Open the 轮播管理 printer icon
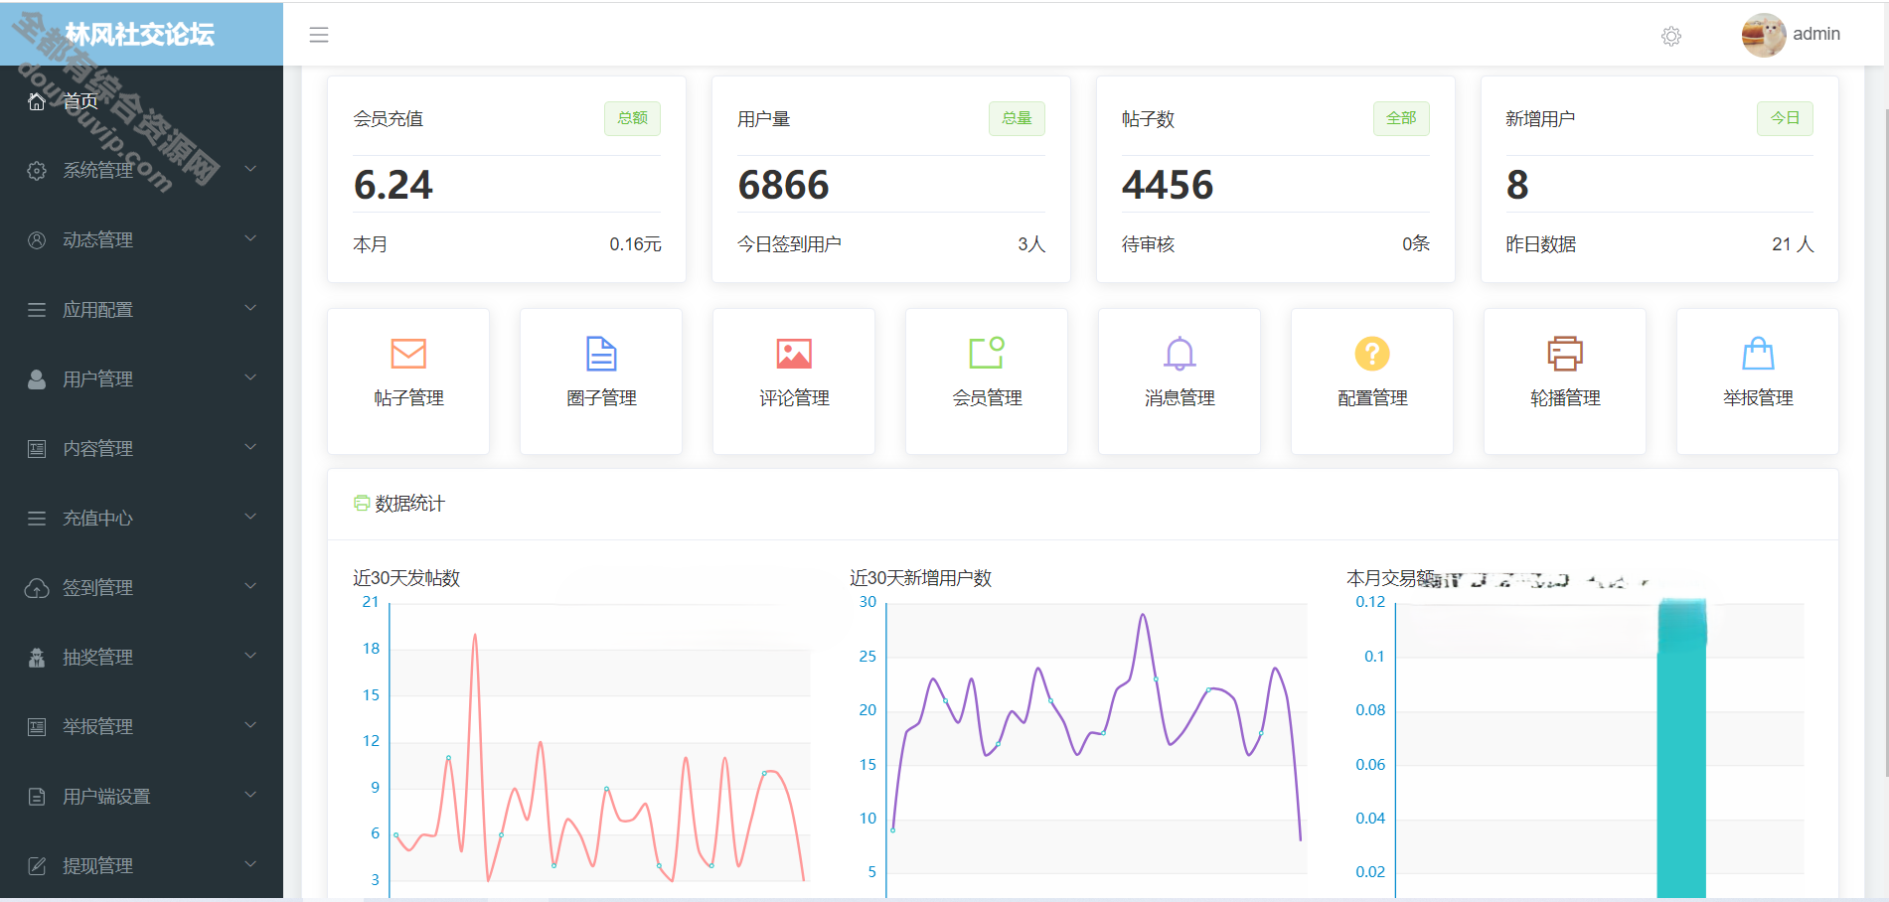This screenshot has height=902, width=1889. (x=1565, y=354)
